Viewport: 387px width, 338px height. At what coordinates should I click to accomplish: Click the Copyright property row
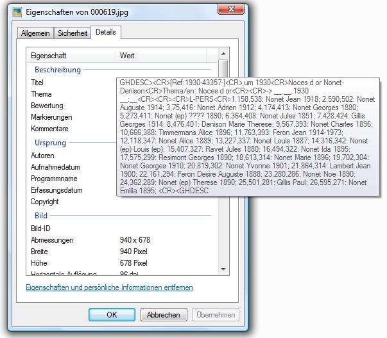[x=45, y=202]
